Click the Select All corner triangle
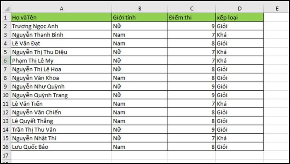 tap(6, 9)
